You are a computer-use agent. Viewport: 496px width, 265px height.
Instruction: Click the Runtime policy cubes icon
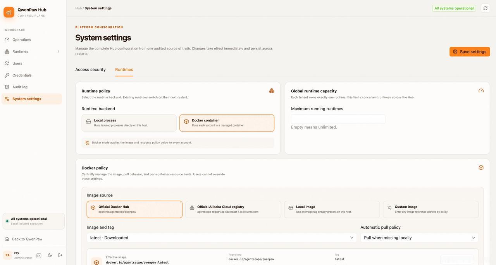pyautogui.click(x=272, y=91)
